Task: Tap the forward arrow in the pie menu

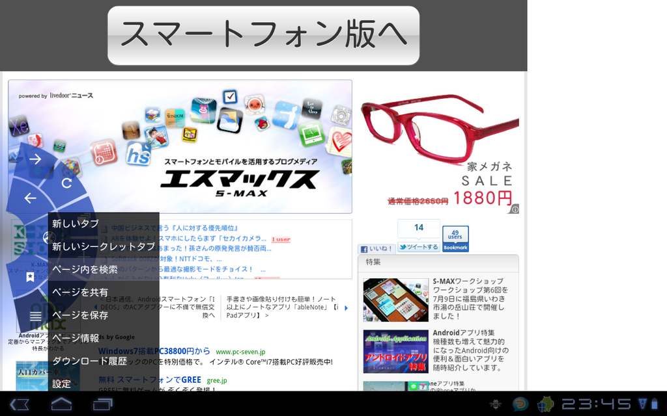Action: click(35, 159)
